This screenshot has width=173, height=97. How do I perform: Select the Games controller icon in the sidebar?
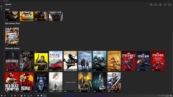[2, 6]
